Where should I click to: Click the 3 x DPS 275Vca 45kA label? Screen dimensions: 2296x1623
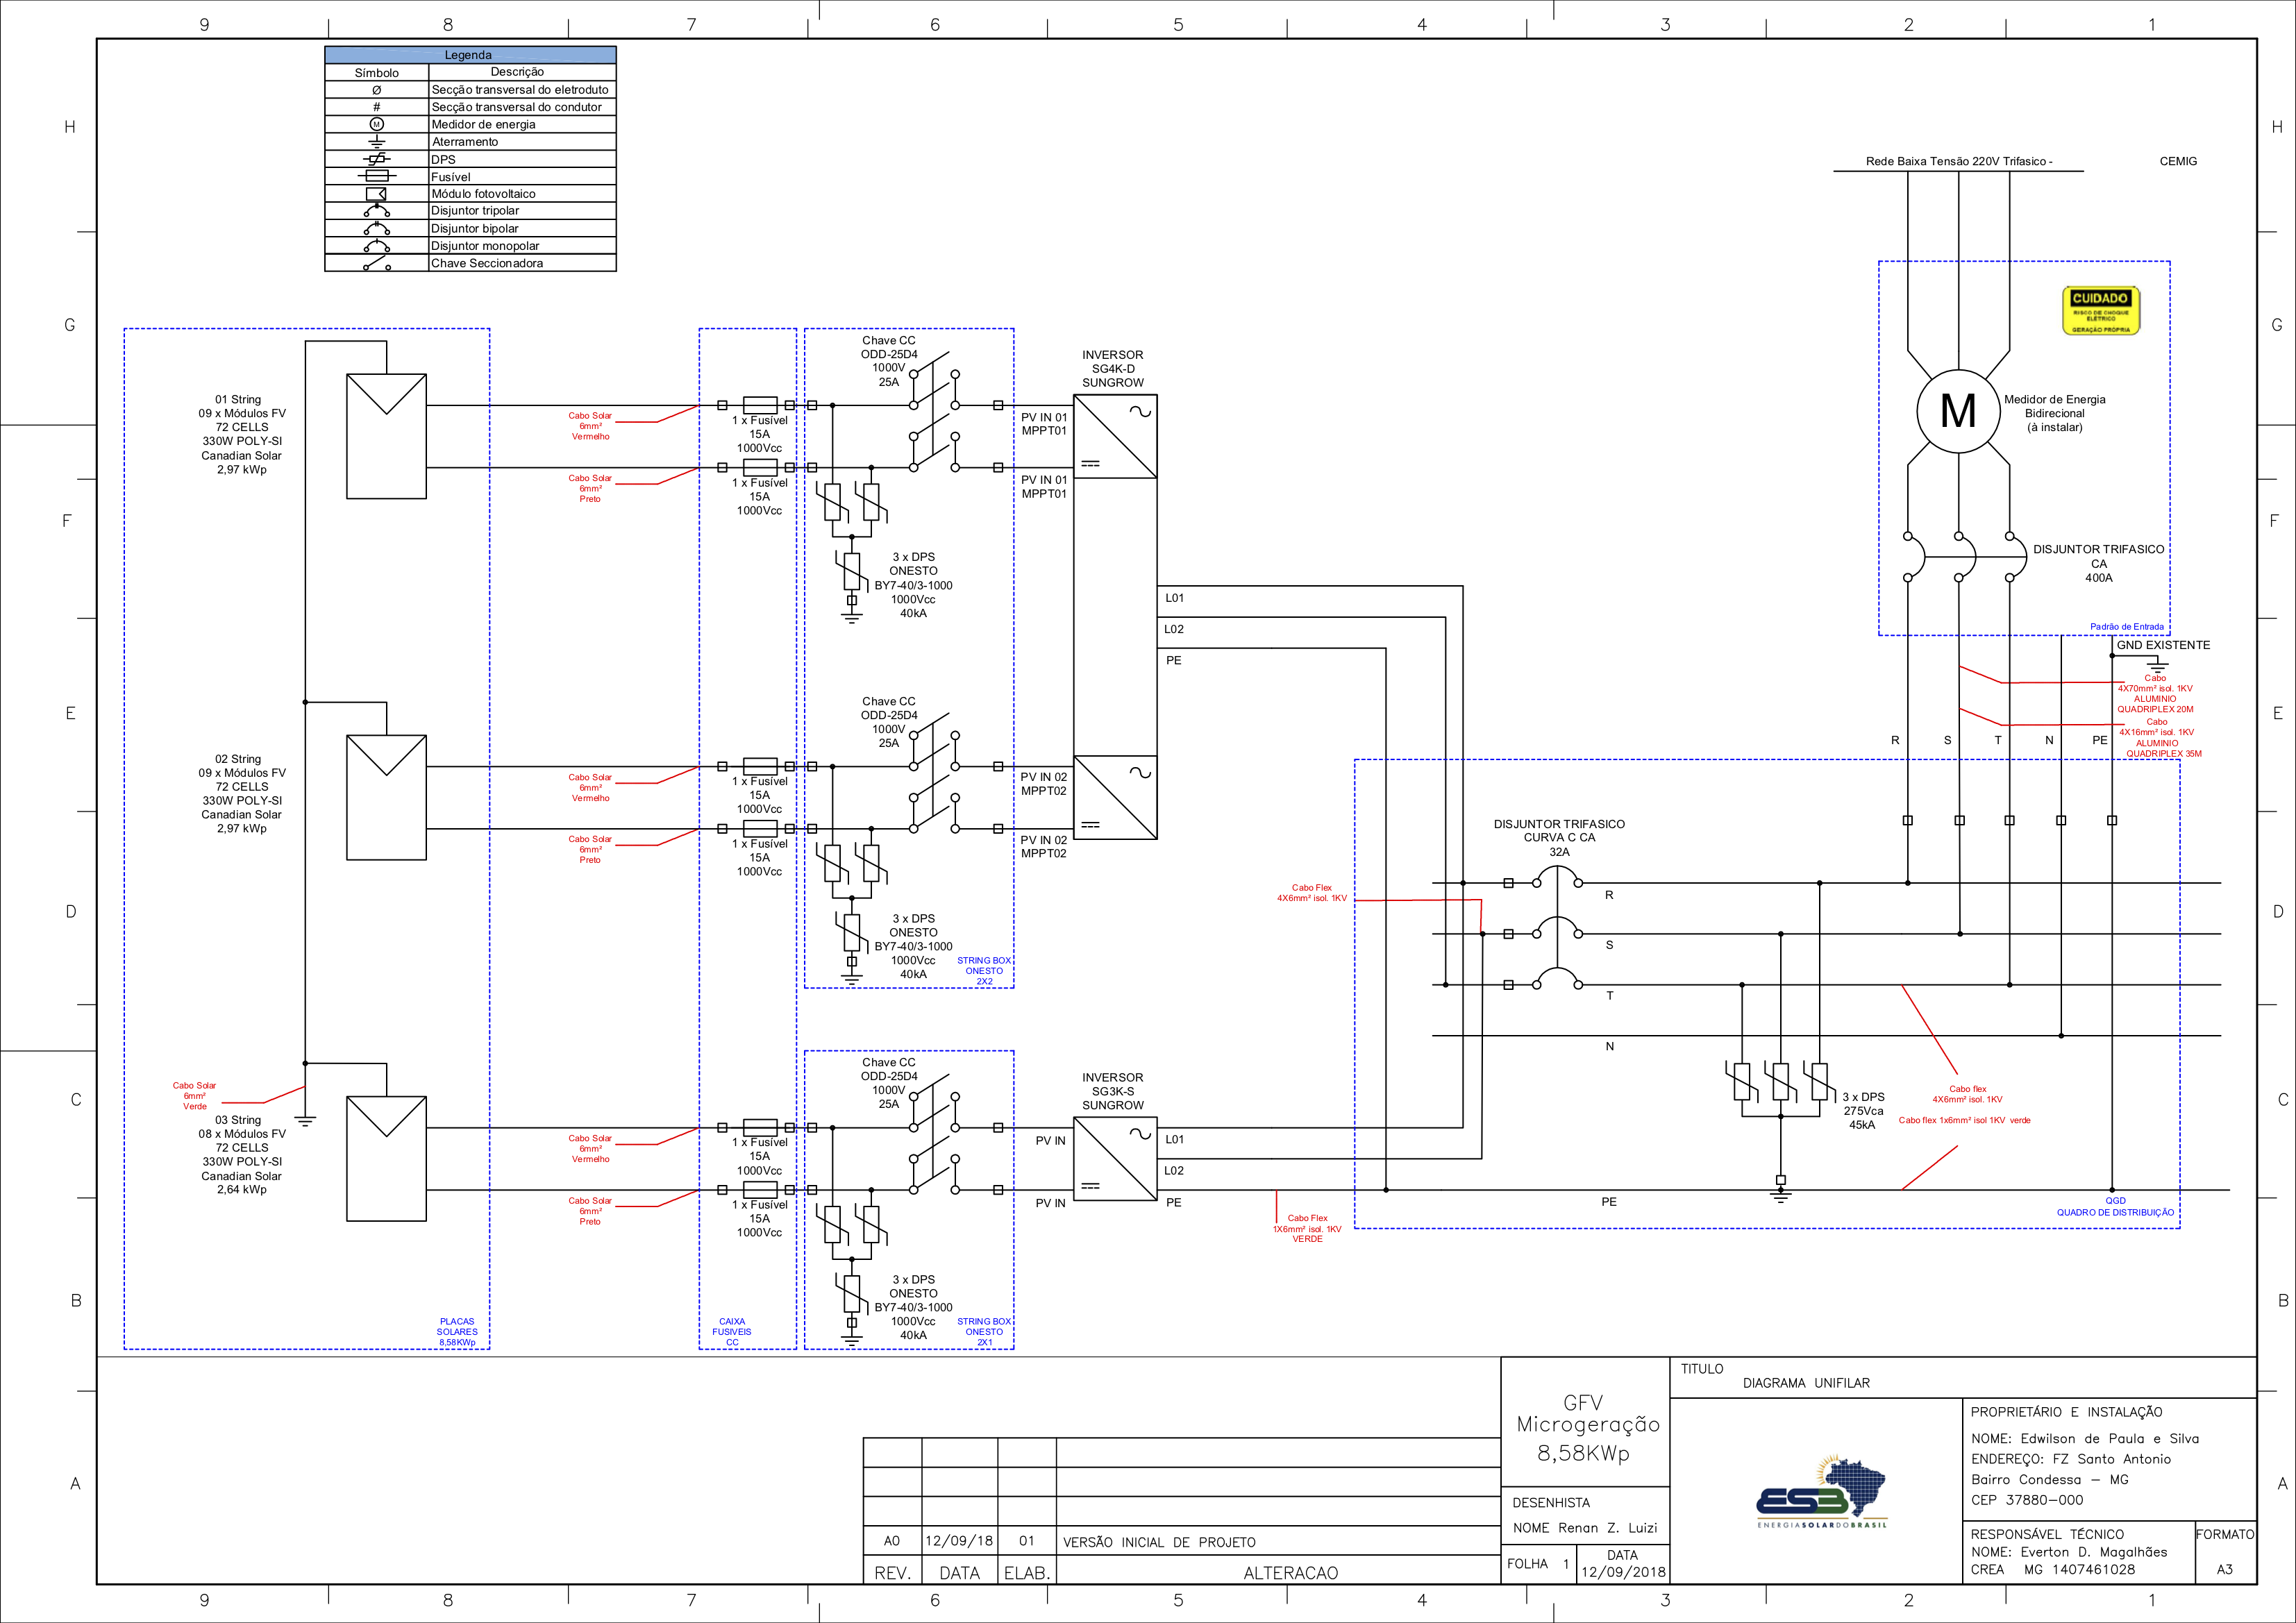tap(1863, 1110)
